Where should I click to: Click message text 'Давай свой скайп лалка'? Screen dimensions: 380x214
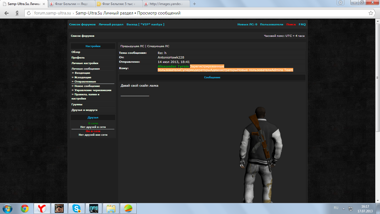(139, 86)
